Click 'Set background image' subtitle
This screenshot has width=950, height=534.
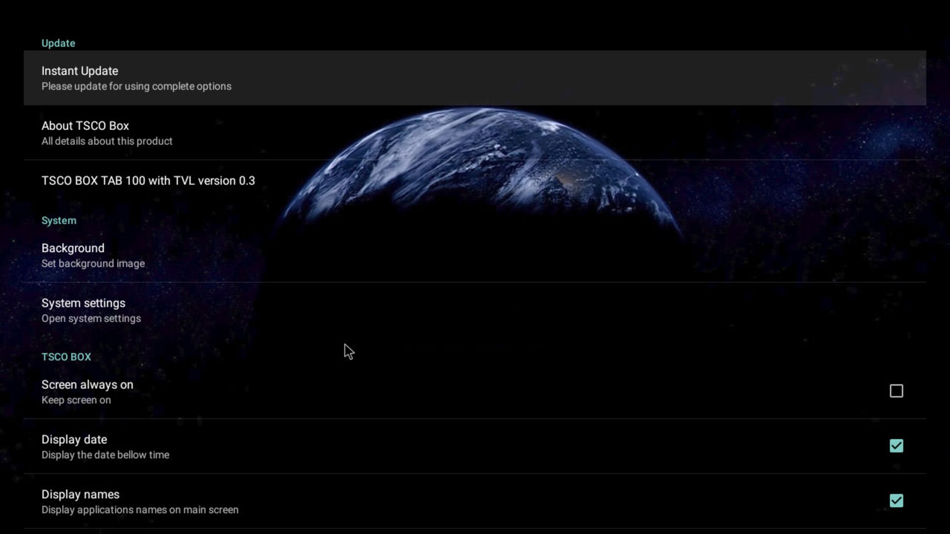93,264
